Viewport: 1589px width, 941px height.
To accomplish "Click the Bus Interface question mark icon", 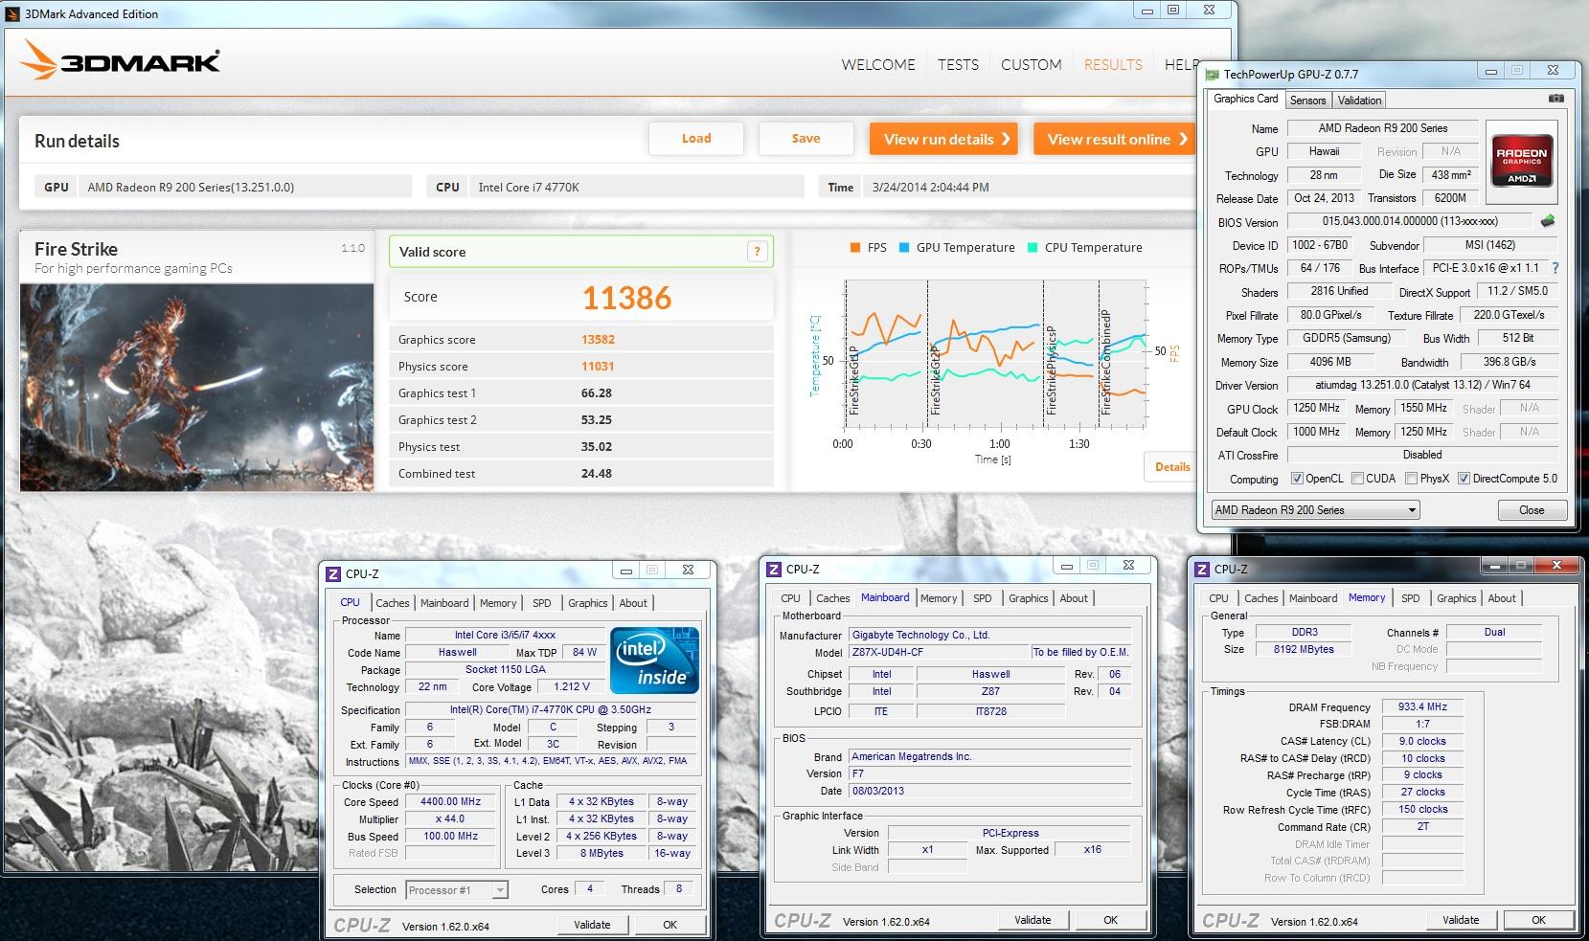I will tap(1555, 268).
